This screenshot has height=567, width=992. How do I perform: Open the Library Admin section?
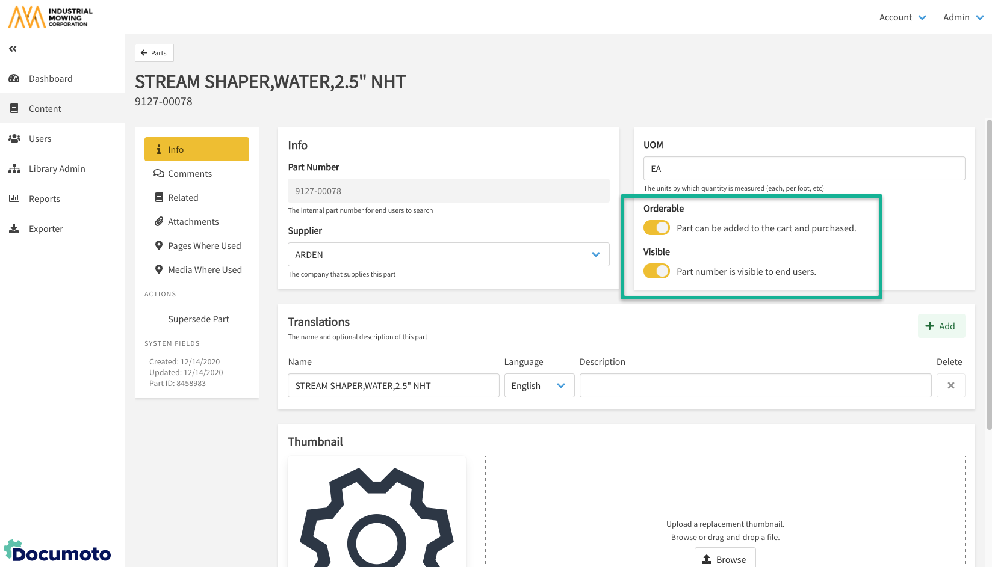click(x=57, y=169)
